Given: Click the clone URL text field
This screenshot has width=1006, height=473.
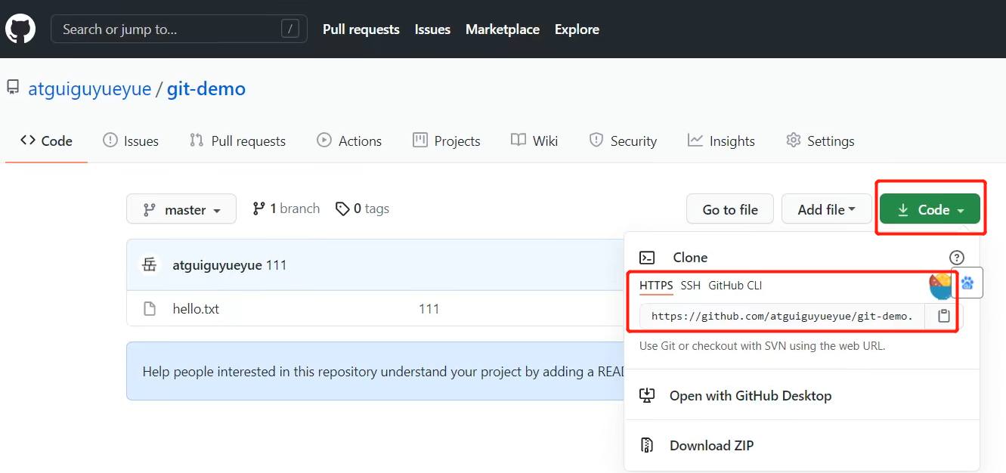Looking at the screenshot, I should 782,317.
